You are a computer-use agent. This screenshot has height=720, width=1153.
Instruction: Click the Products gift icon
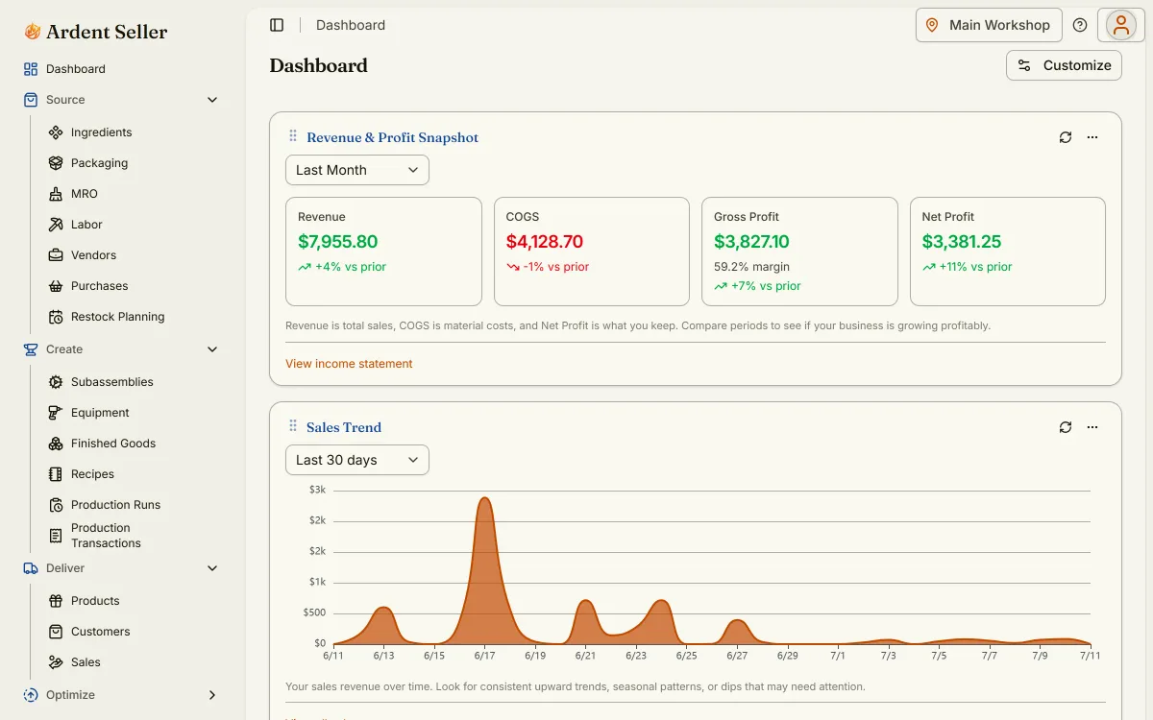pyautogui.click(x=56, y=601)
